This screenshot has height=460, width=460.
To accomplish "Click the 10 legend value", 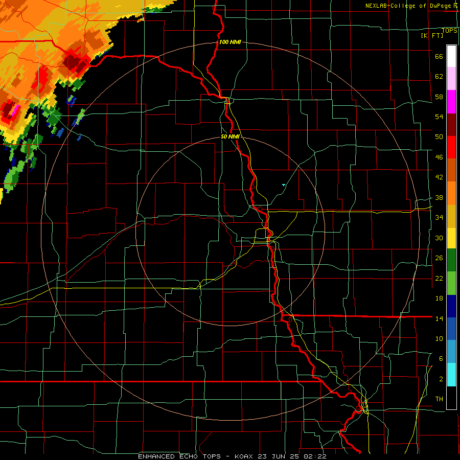I will click(x=439, y=338).
